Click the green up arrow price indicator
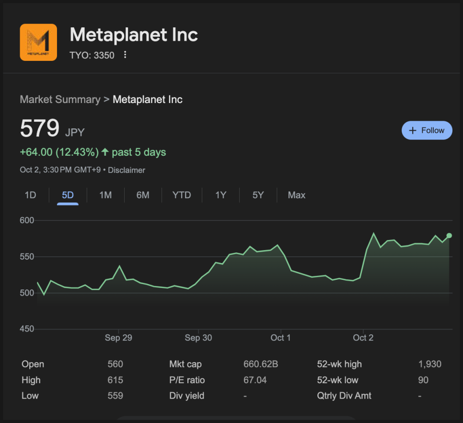 105,152
